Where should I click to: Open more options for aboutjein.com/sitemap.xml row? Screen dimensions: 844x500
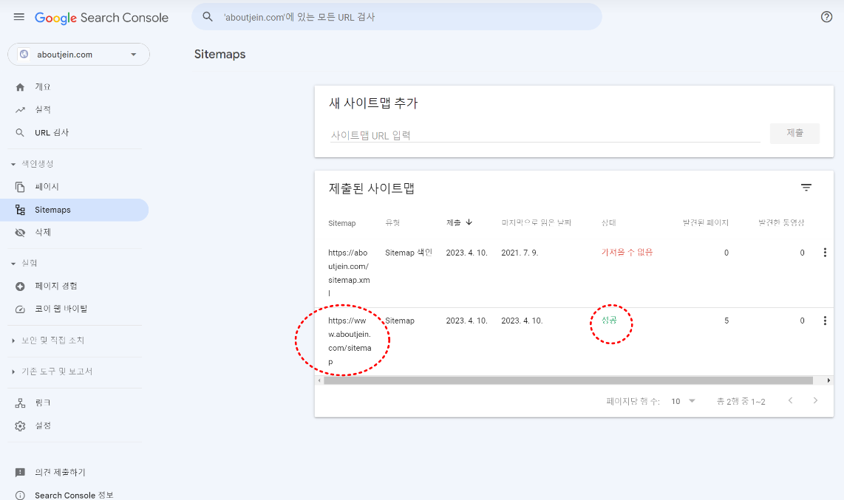click(825, 253)
